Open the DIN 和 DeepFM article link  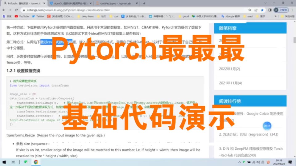[x=251, y=152]
